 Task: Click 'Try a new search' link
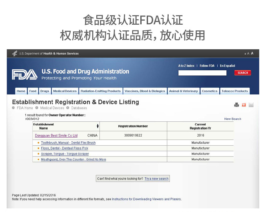(x=156, y=179)
